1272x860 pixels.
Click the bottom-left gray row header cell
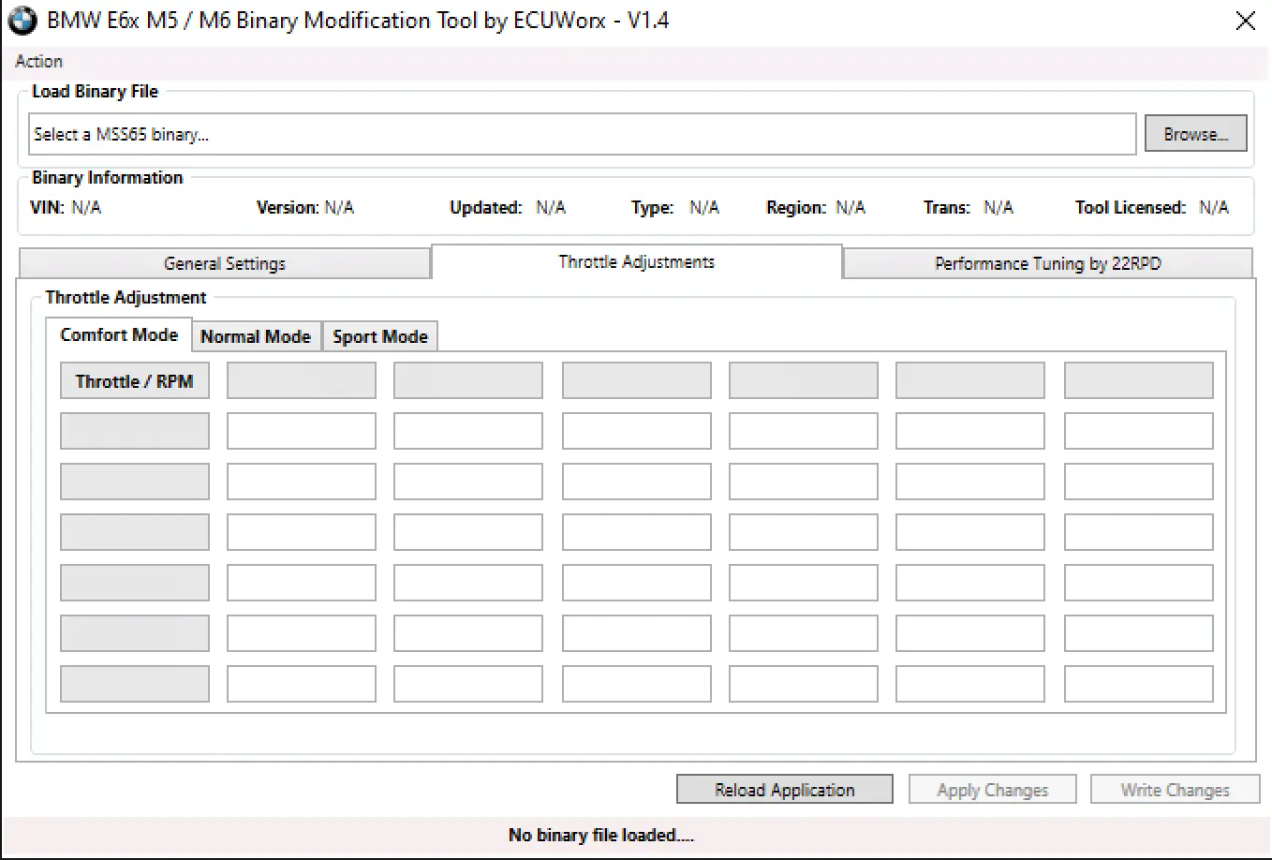pyautogui.click(x=135, y=684)
